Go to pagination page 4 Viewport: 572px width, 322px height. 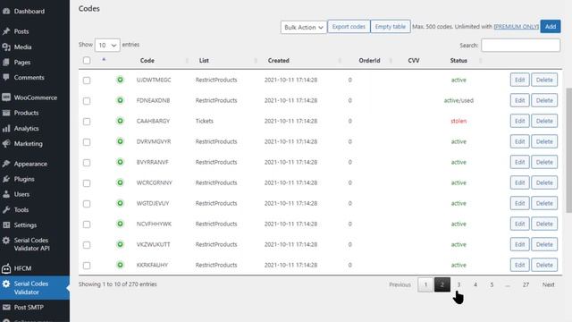tap(475, 284)
